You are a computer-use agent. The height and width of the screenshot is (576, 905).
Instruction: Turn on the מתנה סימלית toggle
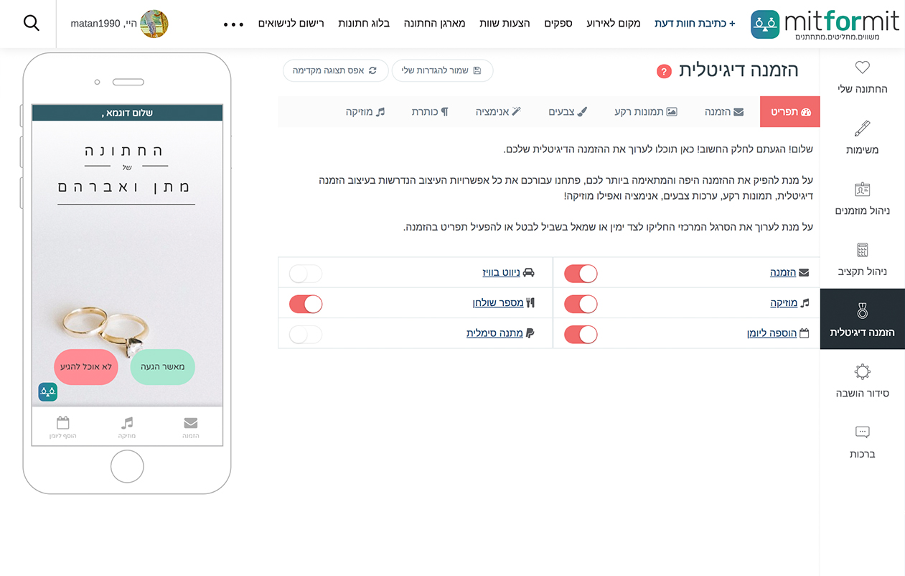click(306, 334)
